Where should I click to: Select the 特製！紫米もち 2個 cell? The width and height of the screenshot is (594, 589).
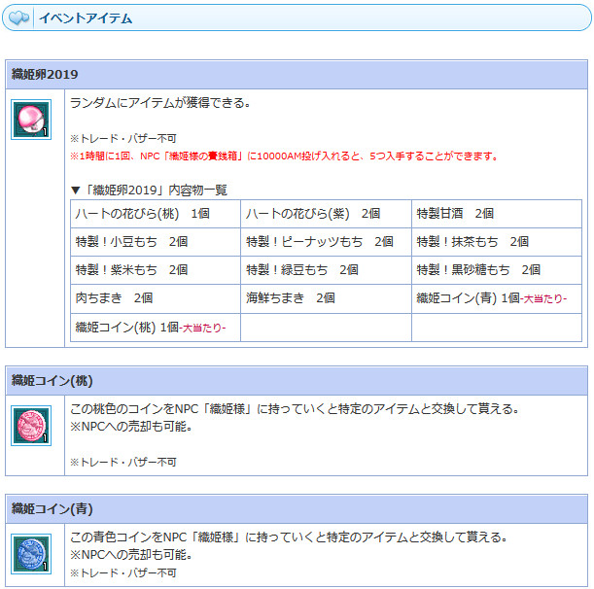(156, 270)
